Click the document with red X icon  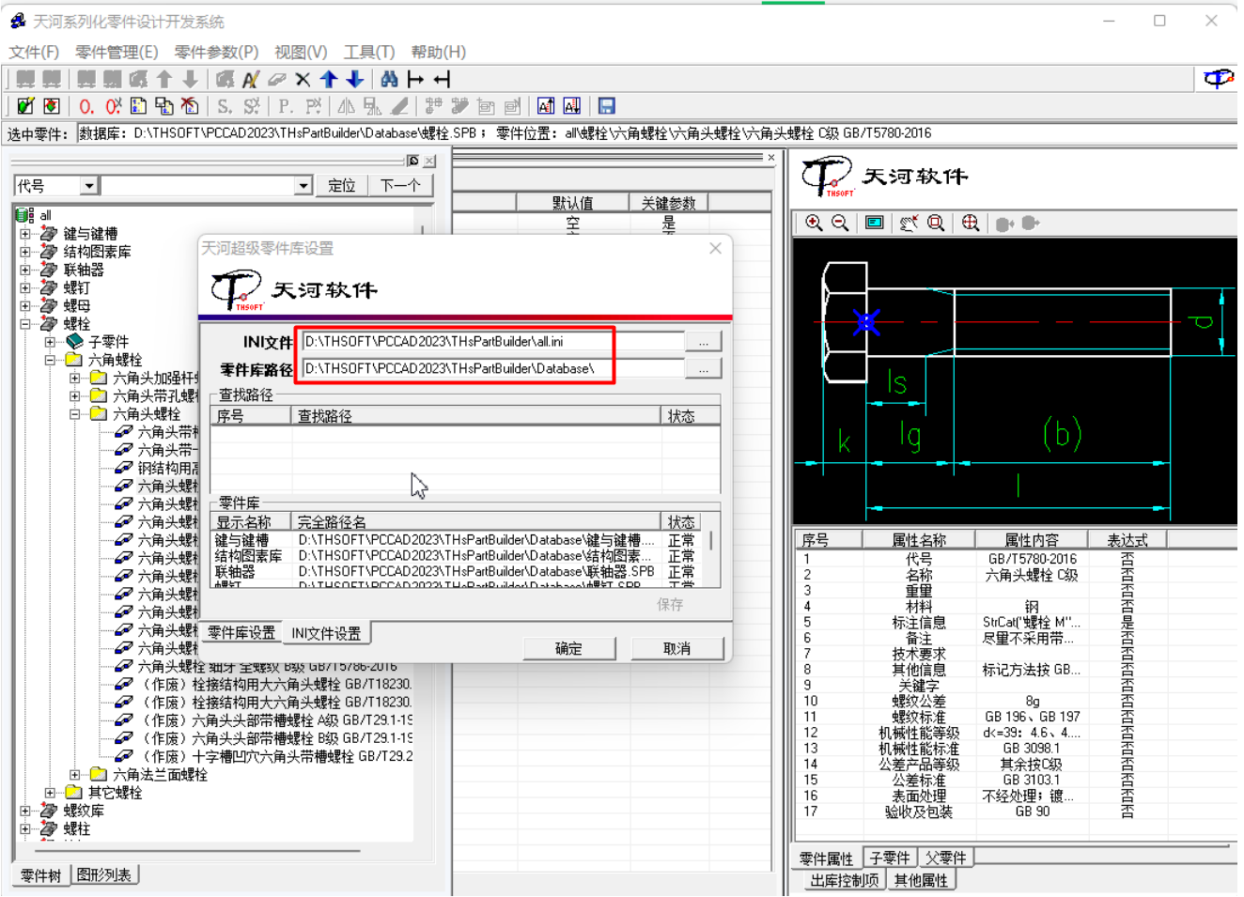click(190, 106)
